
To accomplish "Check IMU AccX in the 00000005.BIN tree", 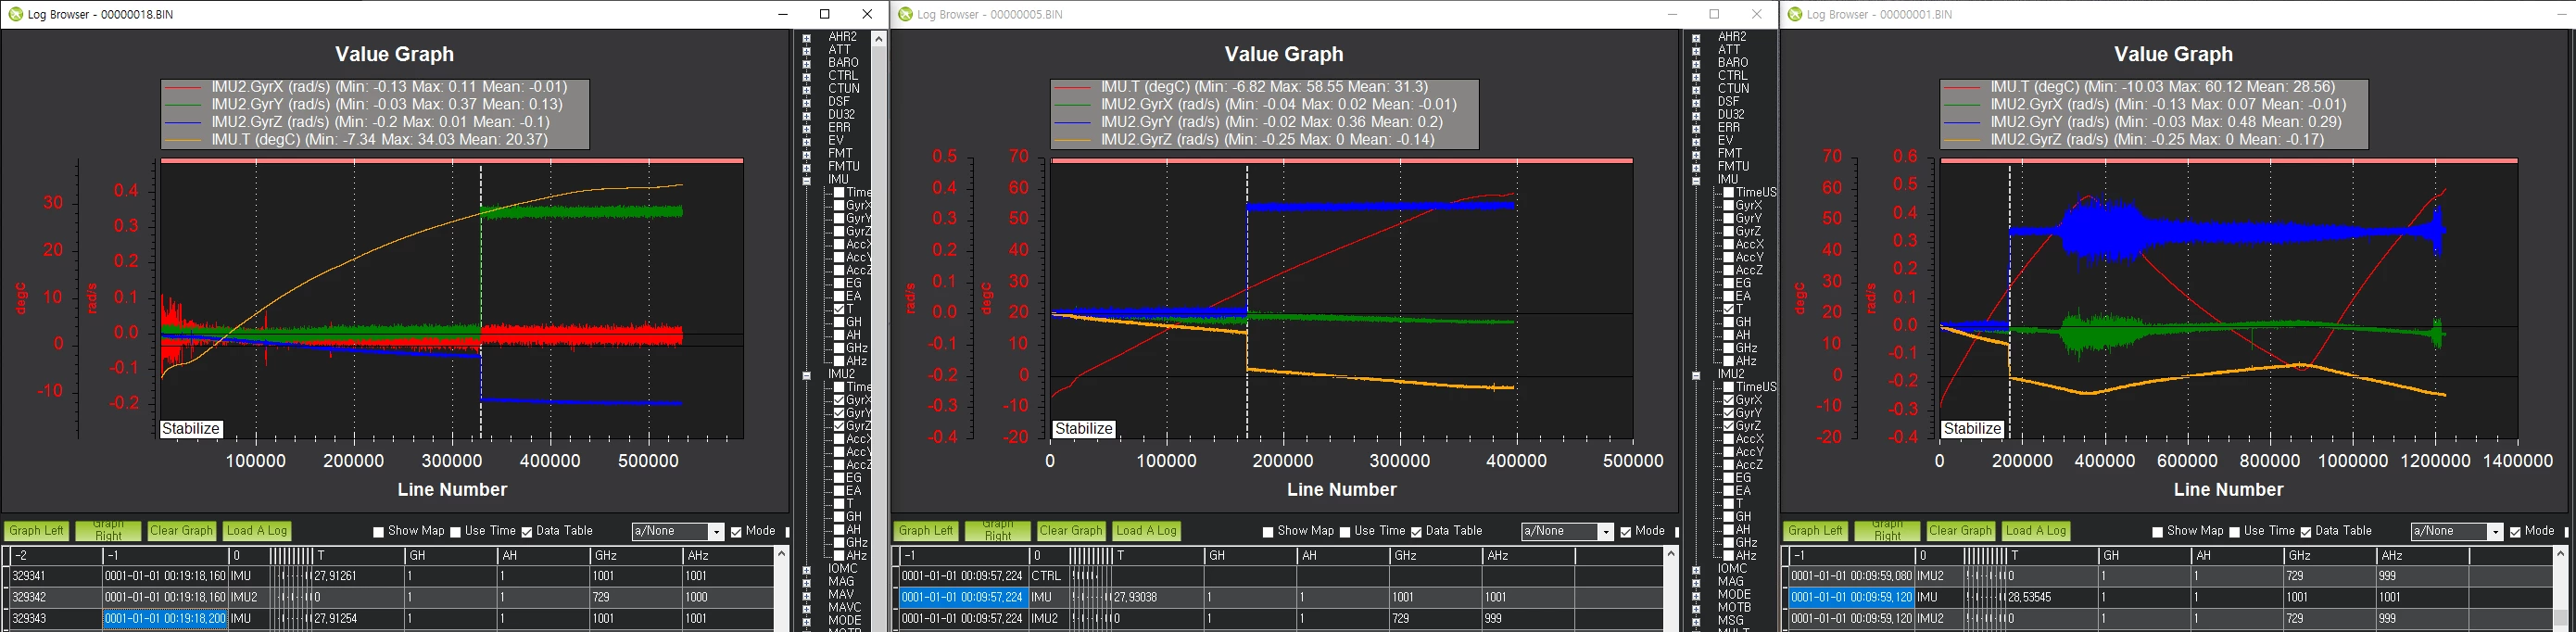I will pos(1729,244).
